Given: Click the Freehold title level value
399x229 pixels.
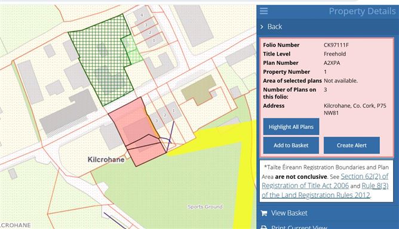Looking at the screenshot, I should click(x=334, y=54).
